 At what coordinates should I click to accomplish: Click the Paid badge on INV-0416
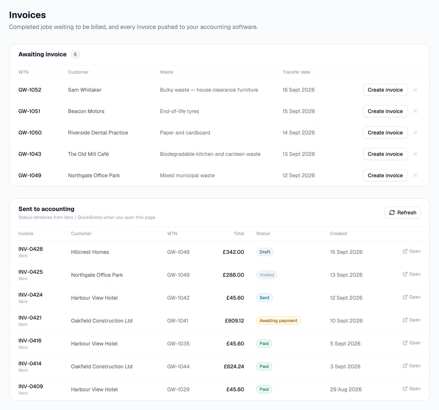(x=264, y=344)
